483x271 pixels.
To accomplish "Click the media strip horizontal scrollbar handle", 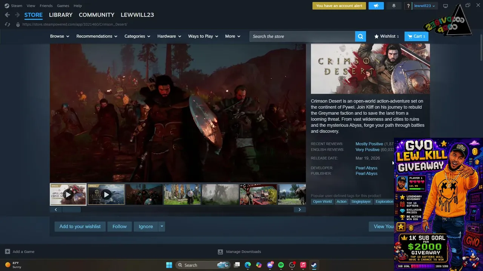I will pyautogui.click(x=71, y=210).
